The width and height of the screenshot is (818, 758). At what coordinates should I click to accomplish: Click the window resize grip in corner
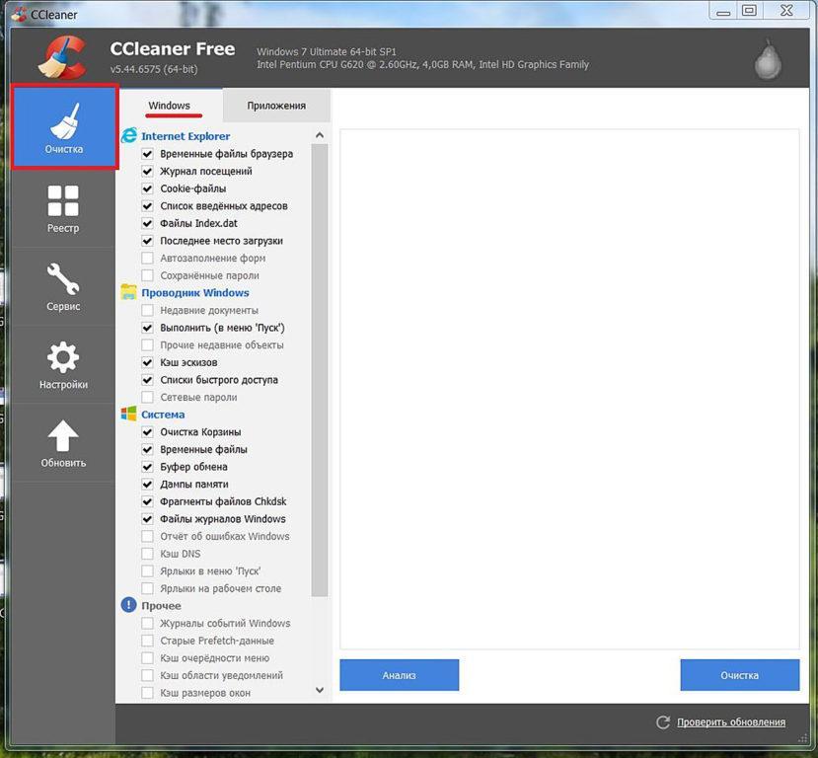tap(802, 737)
